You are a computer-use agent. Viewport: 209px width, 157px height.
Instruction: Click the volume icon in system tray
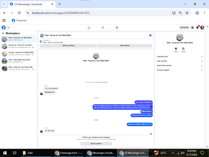click(x=183, y=153)
